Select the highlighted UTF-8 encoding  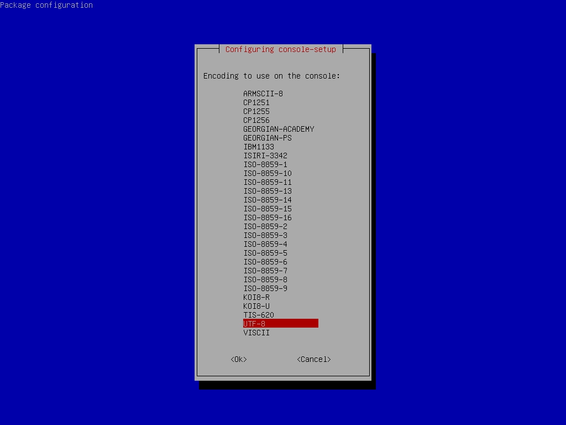coord(281,323)
